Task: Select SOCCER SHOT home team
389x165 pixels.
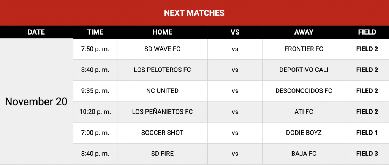Action: (x=162, y=133)
